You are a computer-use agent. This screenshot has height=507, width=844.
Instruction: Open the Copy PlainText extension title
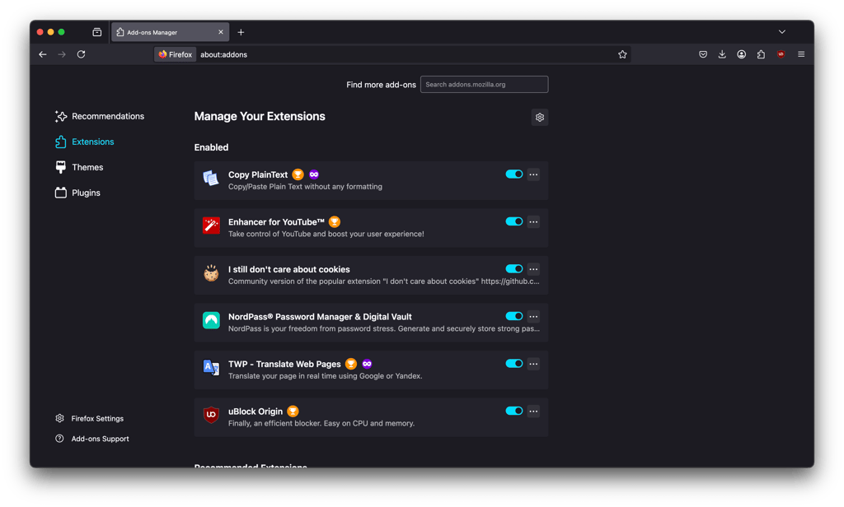point(258,174)
